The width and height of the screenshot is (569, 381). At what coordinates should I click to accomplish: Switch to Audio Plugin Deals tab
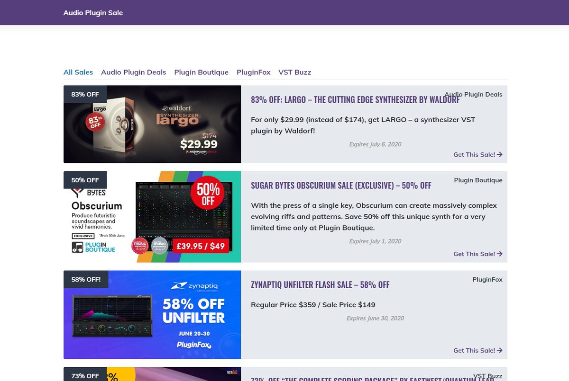coord(134,72)
